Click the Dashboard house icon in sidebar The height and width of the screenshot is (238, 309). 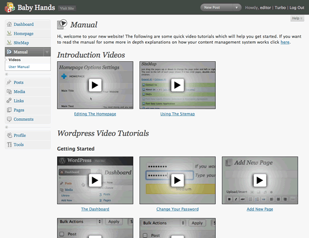(9, 24)
